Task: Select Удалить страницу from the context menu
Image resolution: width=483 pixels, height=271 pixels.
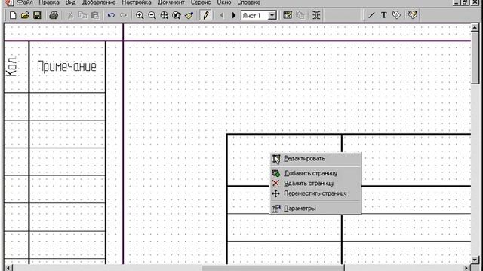Action: click(315, 184)
